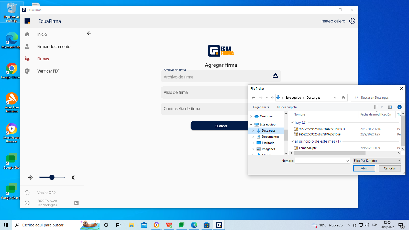The width and height of the screenshot is (409, 230).
Task: Collapse the Este equipo tree node
Action: click(x=251, y=124)
